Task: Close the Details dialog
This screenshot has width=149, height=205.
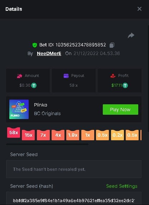Action: point(139,9)
